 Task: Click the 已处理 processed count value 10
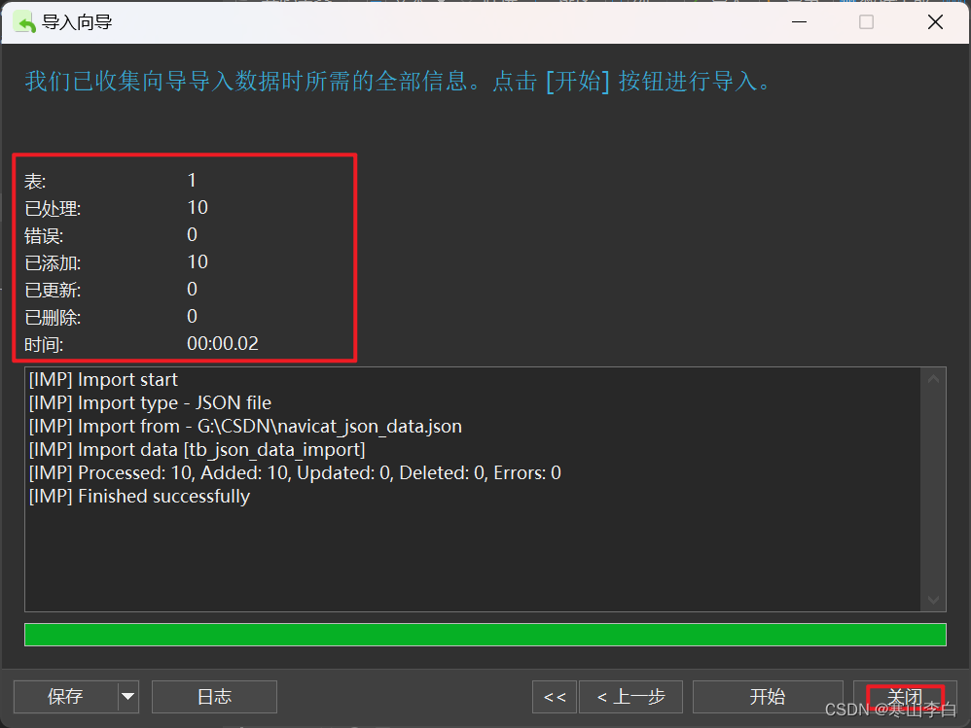[198, 206]
